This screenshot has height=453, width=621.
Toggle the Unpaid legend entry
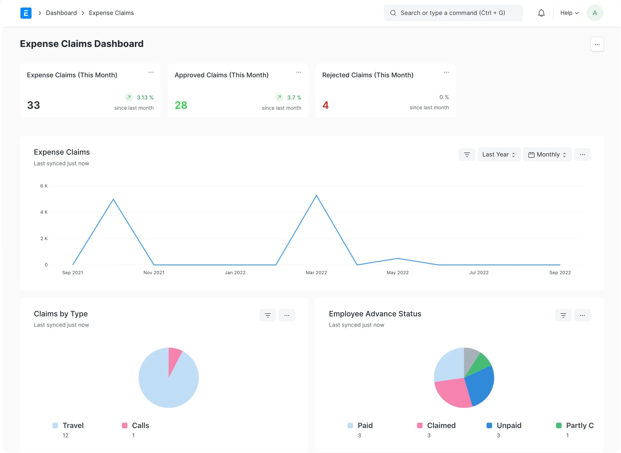point(509,425)
